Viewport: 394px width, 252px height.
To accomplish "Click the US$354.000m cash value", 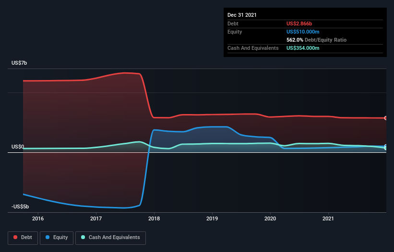I will 303,48.
